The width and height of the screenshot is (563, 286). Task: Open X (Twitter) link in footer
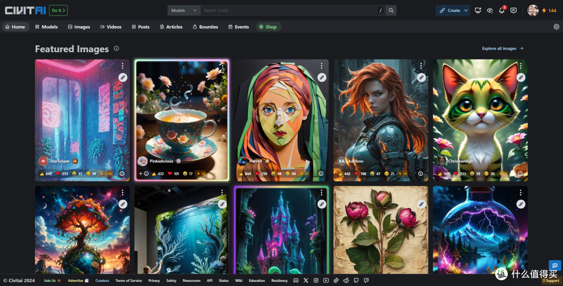pos(306,281)
